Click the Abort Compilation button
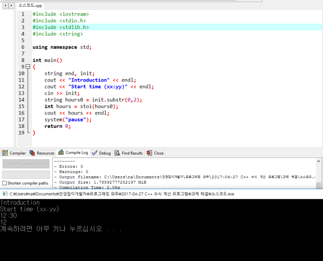This screenshot has height=261, width=323. [26, 164]
